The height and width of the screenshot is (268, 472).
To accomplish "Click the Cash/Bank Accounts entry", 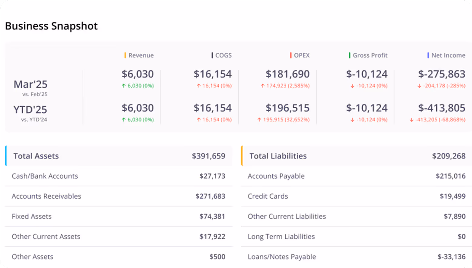I will [45, 176].
